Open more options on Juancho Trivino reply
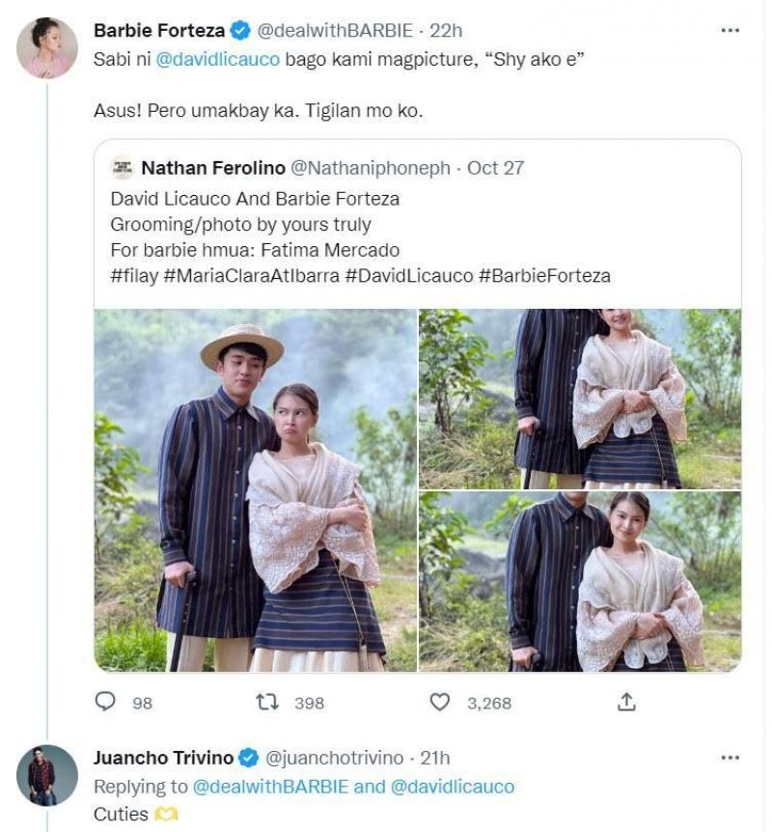This screenshot has width=772, height=832. (731, 758)
